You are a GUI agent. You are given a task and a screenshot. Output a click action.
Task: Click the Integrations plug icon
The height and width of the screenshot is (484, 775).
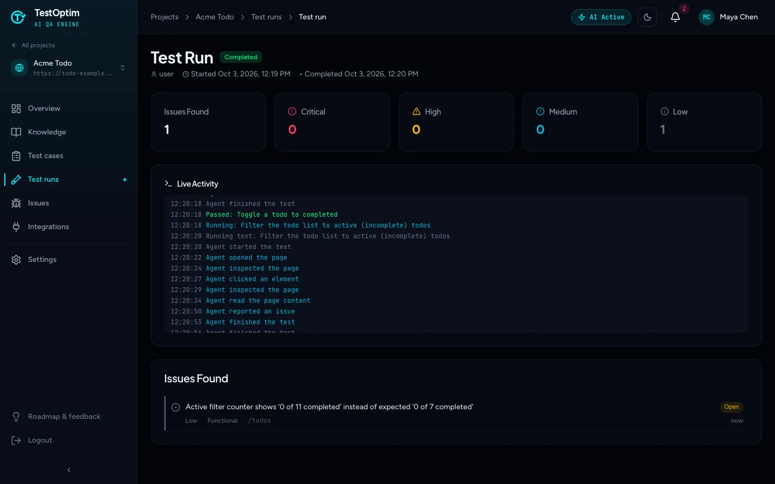pos(16,227)
